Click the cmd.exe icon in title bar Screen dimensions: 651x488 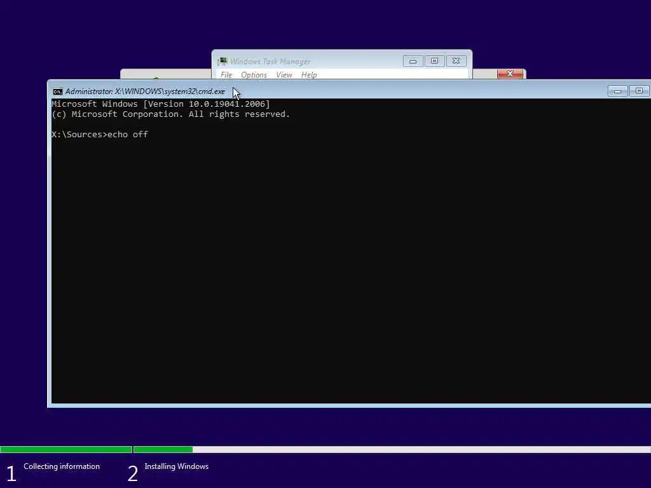[x=58, y=91]
